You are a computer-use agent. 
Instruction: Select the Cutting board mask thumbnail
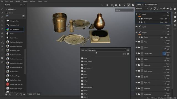164,54
